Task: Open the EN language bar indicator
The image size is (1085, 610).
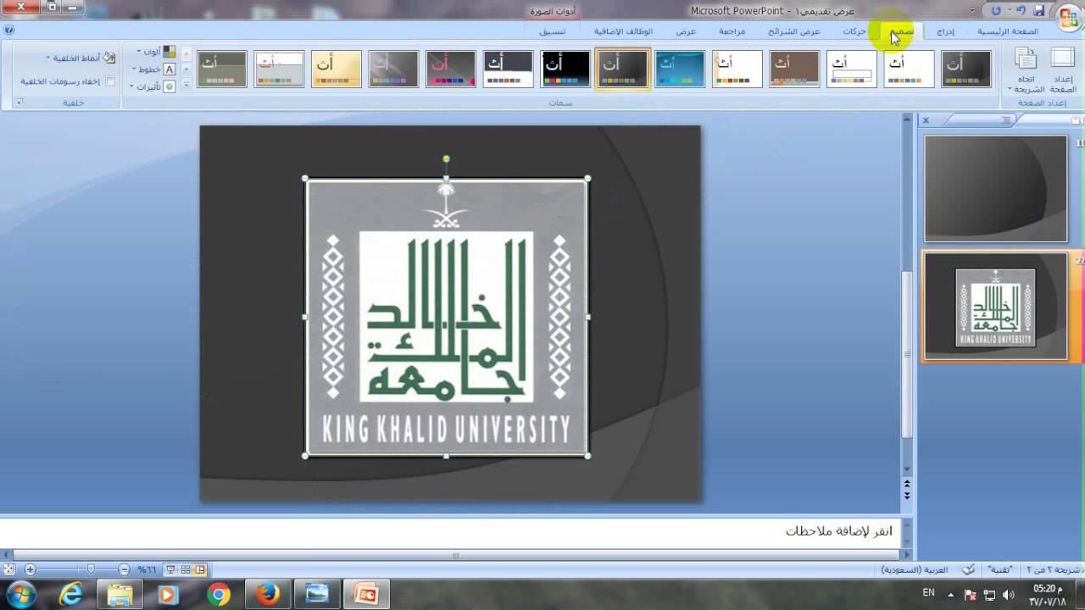Action: 929,593
